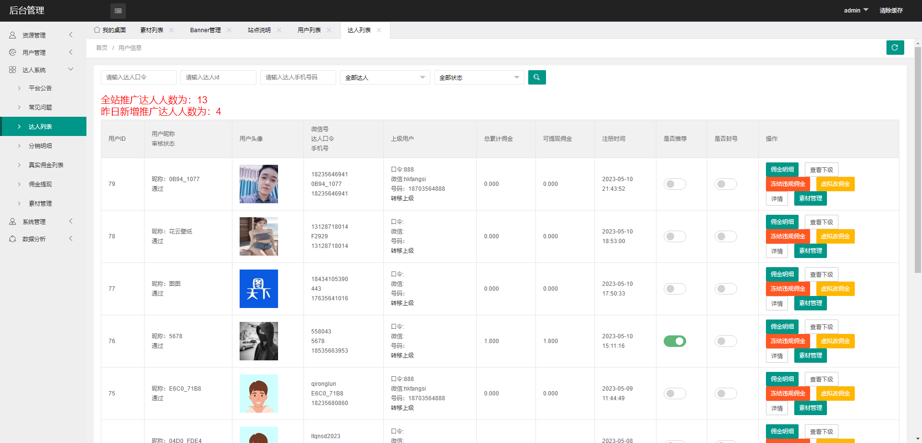This screenshot has height=443, width=922.
Task: Switch to the Banner管理 tab
Action: 206,30
